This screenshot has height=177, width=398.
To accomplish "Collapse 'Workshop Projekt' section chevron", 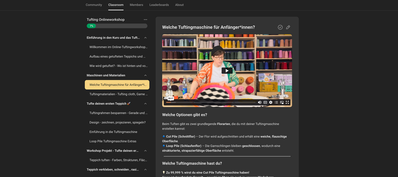I will point(145,151).
